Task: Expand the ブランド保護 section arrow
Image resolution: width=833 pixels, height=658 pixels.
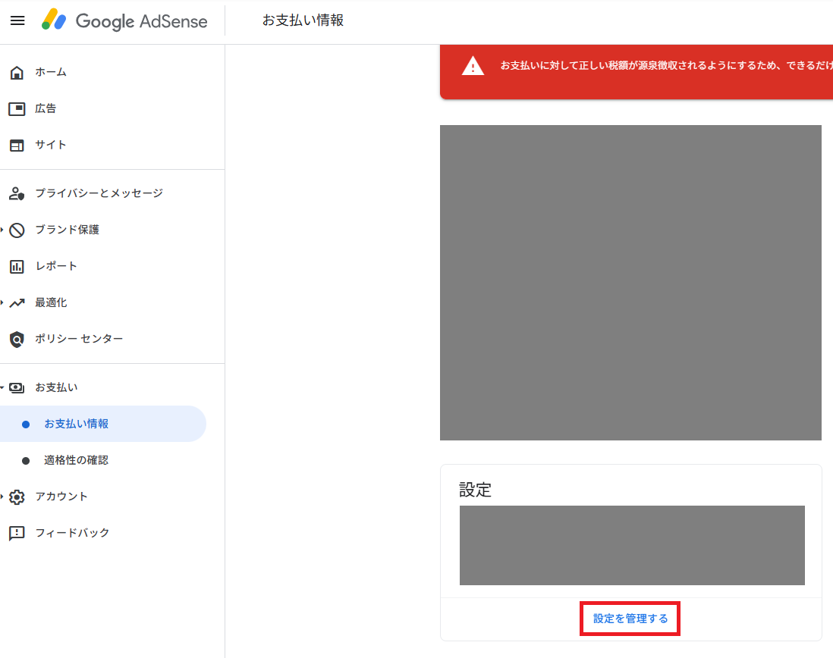Action: tap(2, 230)
